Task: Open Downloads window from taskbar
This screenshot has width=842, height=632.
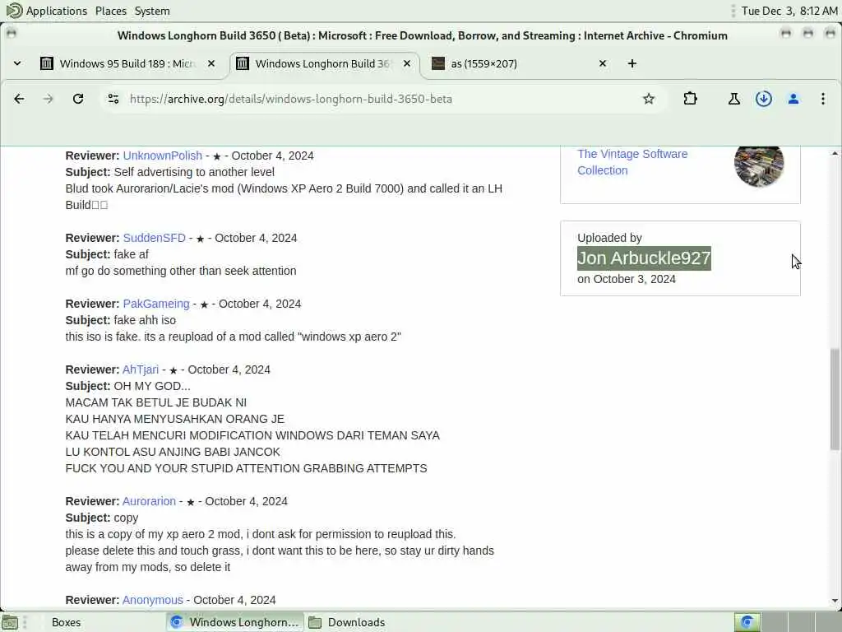Action: (x=346, y=622)
